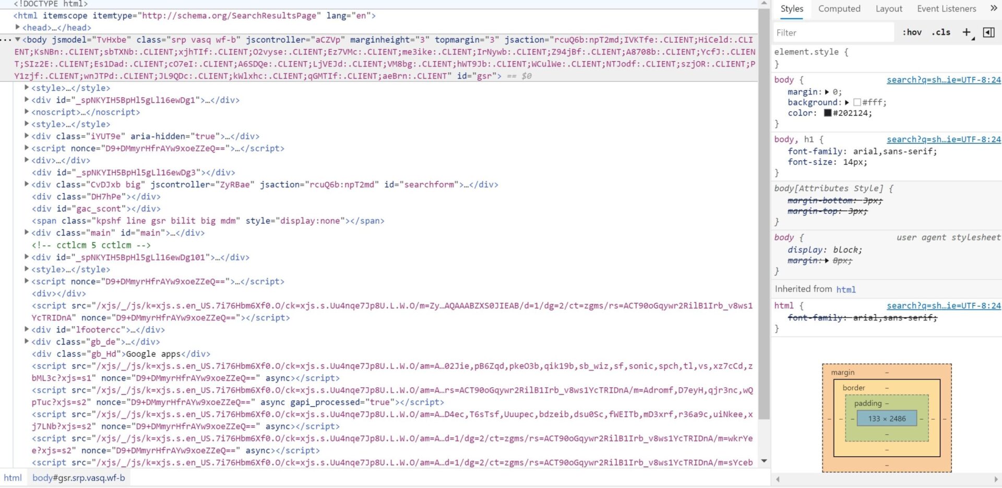Click the element.style rule block
This screenshot has width=1002, height=488.
pos(886,57)
